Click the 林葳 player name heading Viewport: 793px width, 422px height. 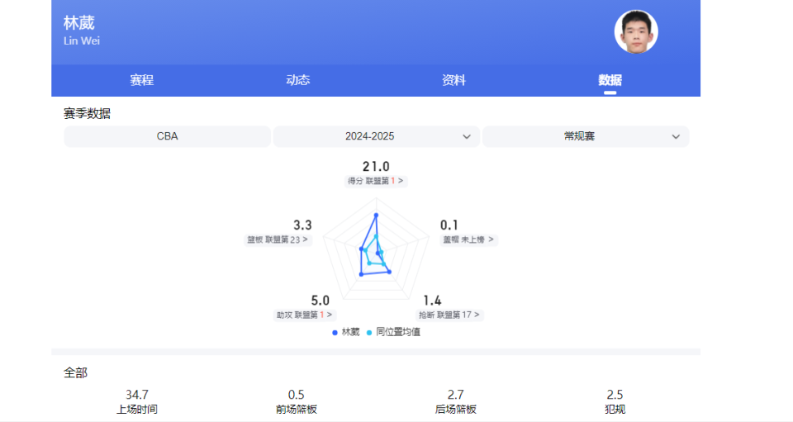79,23
